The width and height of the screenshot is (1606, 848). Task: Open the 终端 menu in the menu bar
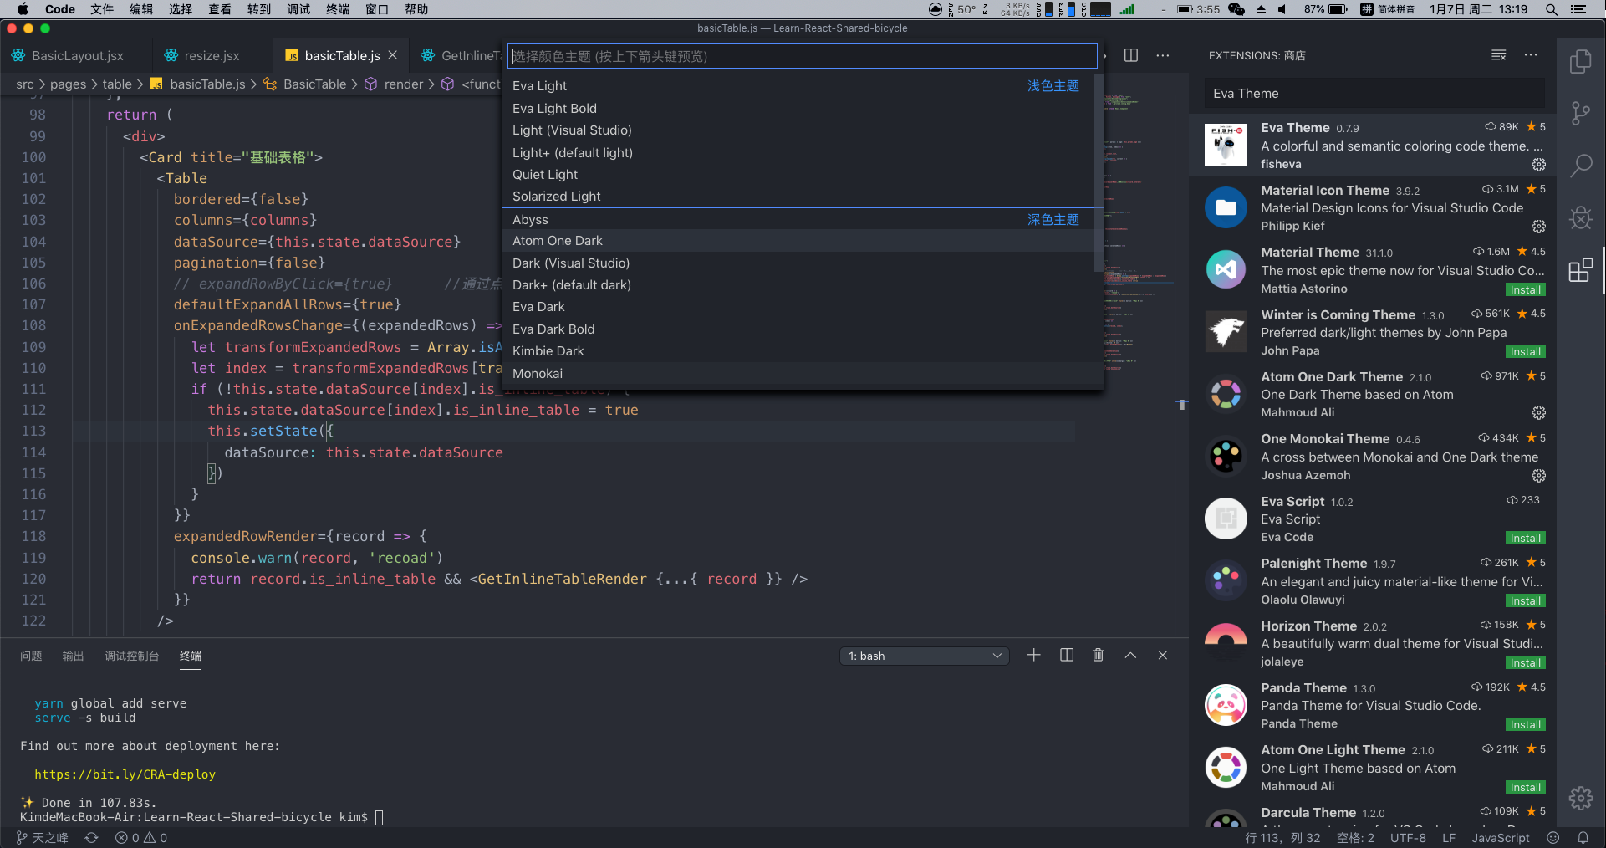tap(338, 9)
